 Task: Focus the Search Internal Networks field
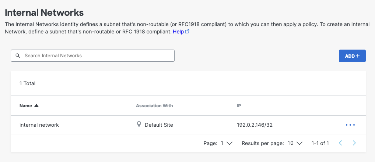point(96,56)
